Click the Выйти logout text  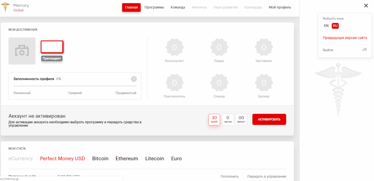coord(328,50)
